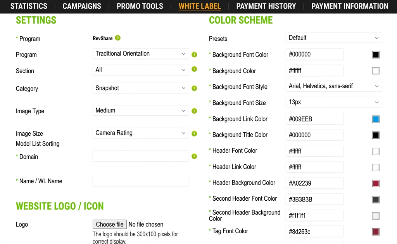Click Header Background Color #A02239 field
Viewport: 397px width, 244px height.
[314, 183]
